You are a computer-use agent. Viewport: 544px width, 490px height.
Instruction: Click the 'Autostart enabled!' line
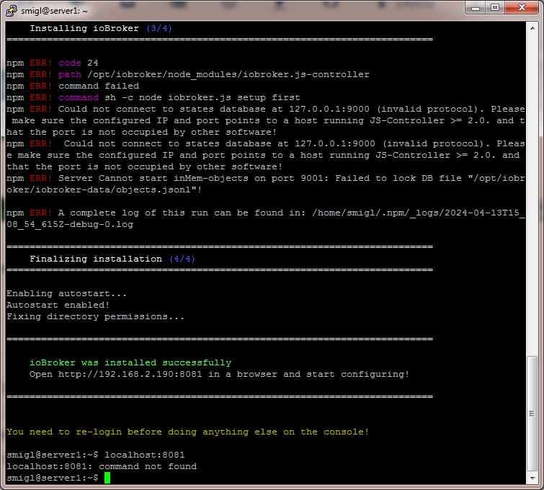point(58,305)
